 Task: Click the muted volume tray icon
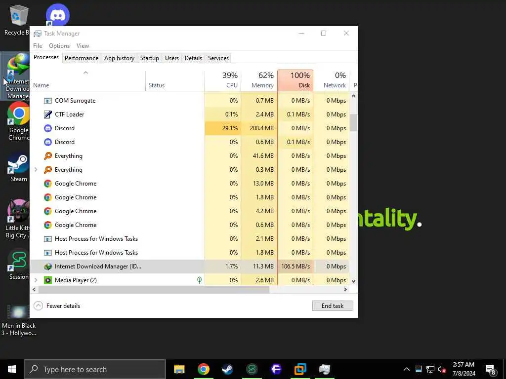[x=442, y=369]
